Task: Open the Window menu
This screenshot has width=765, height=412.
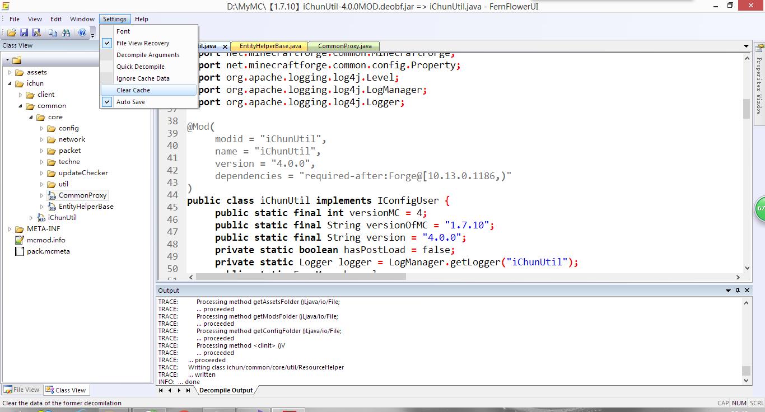Action: tap(82, 19)
